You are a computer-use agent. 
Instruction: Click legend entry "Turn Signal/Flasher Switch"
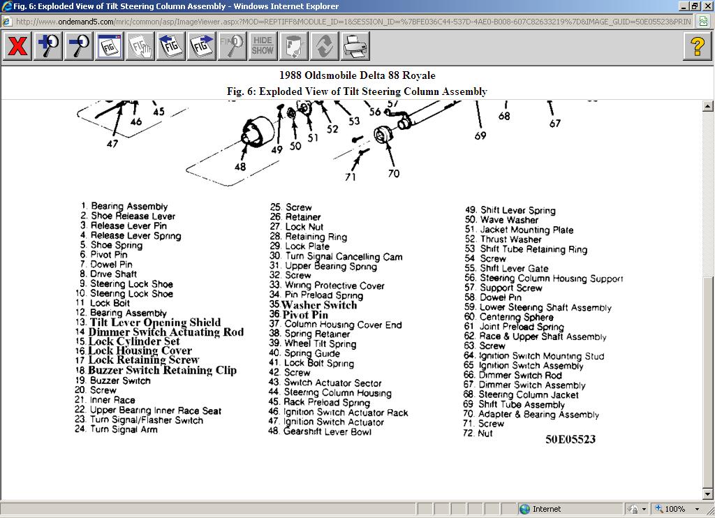pyautogui.click(x=147, y=420)
